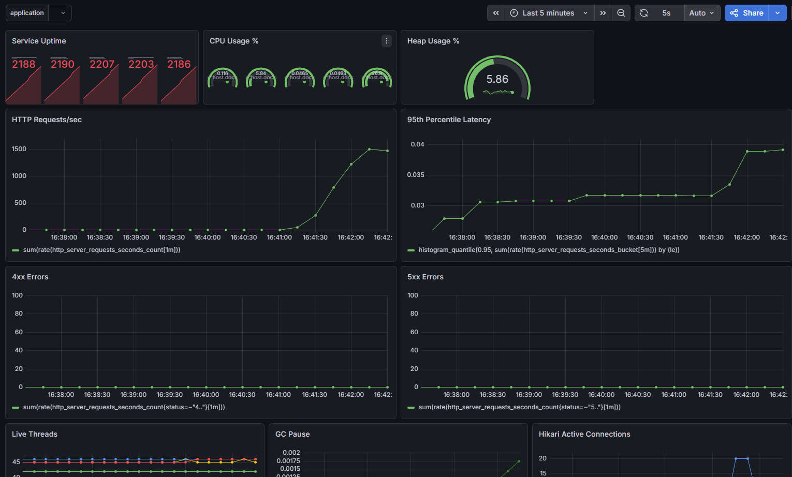Select the uptime stat showing 2190
This screenshot has height=477, width=792.
coord(63,64)
